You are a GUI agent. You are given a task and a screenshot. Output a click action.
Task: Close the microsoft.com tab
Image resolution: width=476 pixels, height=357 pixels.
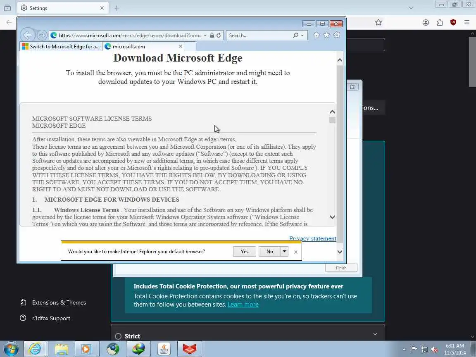pos(181,46)
